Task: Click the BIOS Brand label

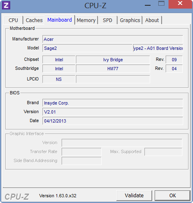Action: [x=33, y=103]
